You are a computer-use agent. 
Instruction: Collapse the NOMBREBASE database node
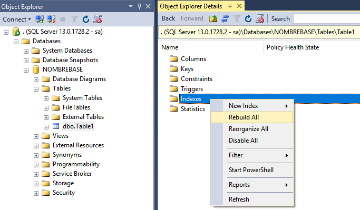tap(26, 70)
